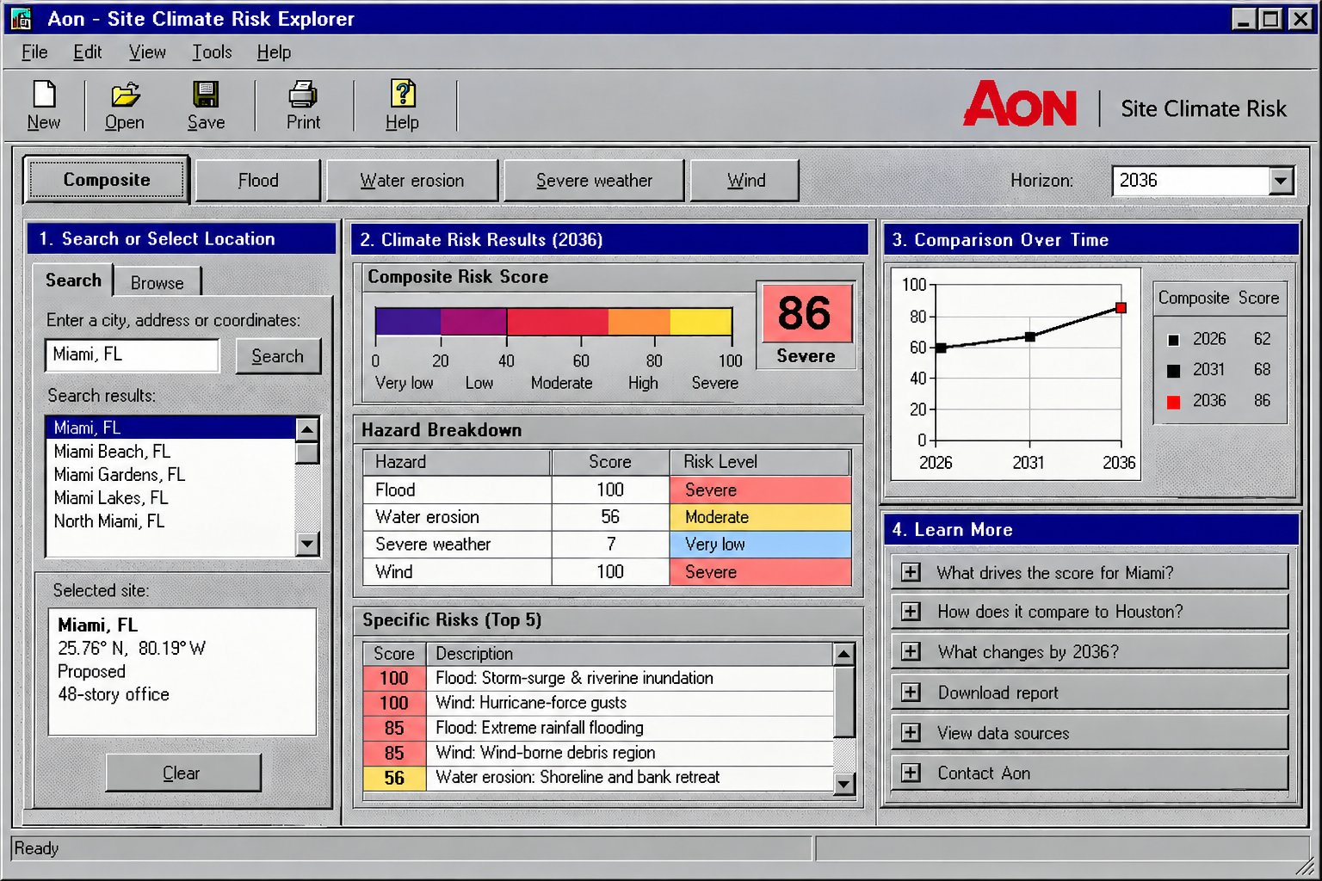Click the Flood row Severe risk level cell
Image resolution: width=1322 pixels, height=881 pixels.
click(x=760, y=490)
